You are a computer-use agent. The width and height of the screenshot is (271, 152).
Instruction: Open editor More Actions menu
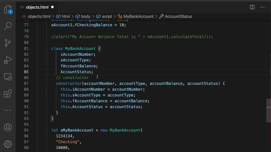point(263,7)
